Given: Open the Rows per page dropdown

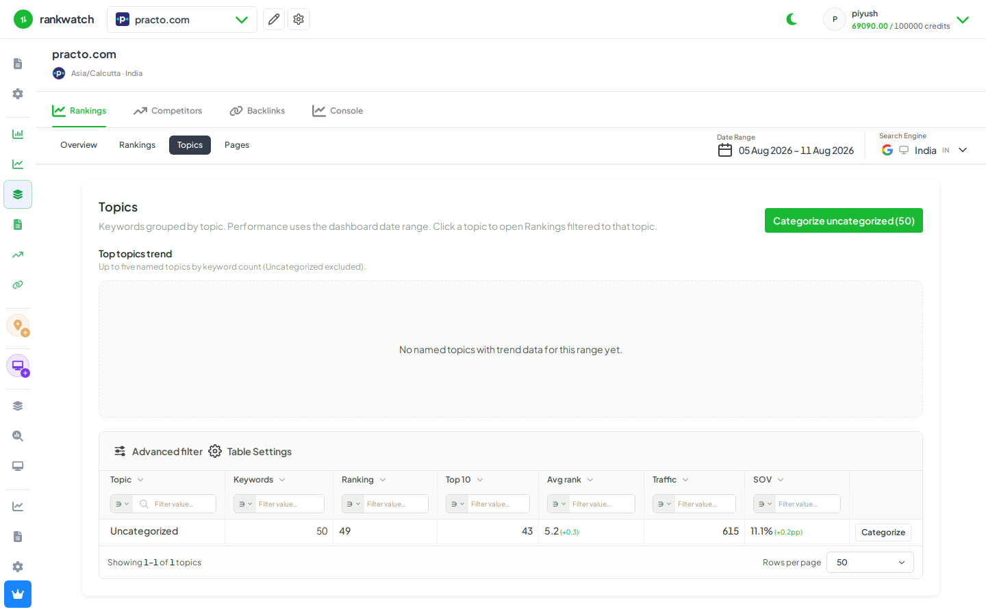Looking at the screenshot, I should [x=870, y=563].
